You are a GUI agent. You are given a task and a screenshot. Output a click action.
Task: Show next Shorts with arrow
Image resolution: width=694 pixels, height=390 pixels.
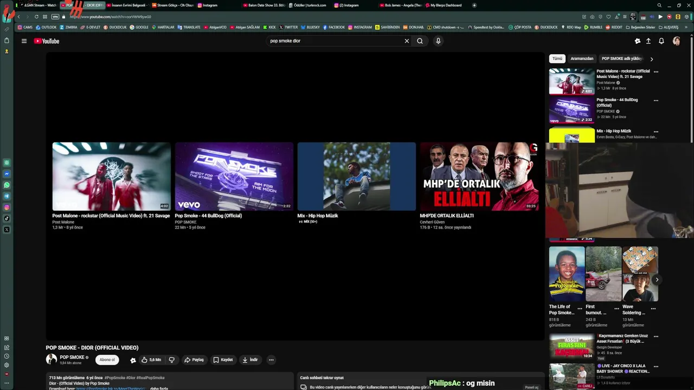coord(657,280)
